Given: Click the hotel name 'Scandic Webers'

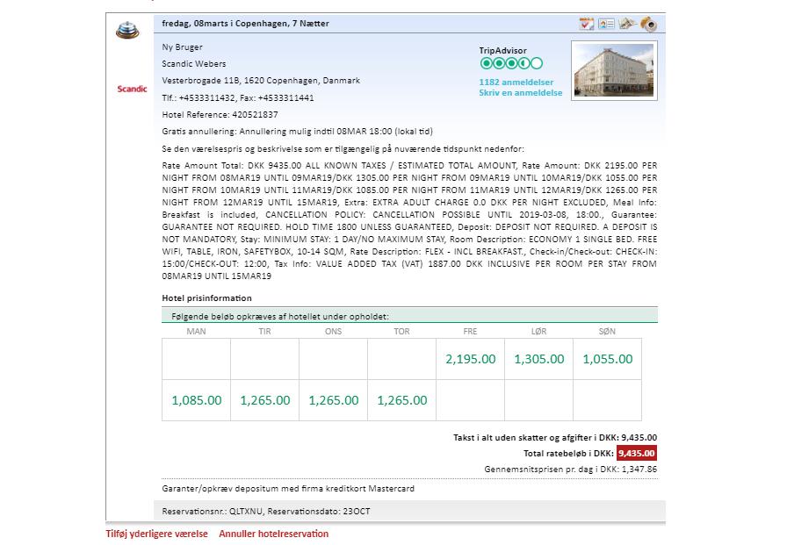Looking at the screenshot, I should 194,64.
